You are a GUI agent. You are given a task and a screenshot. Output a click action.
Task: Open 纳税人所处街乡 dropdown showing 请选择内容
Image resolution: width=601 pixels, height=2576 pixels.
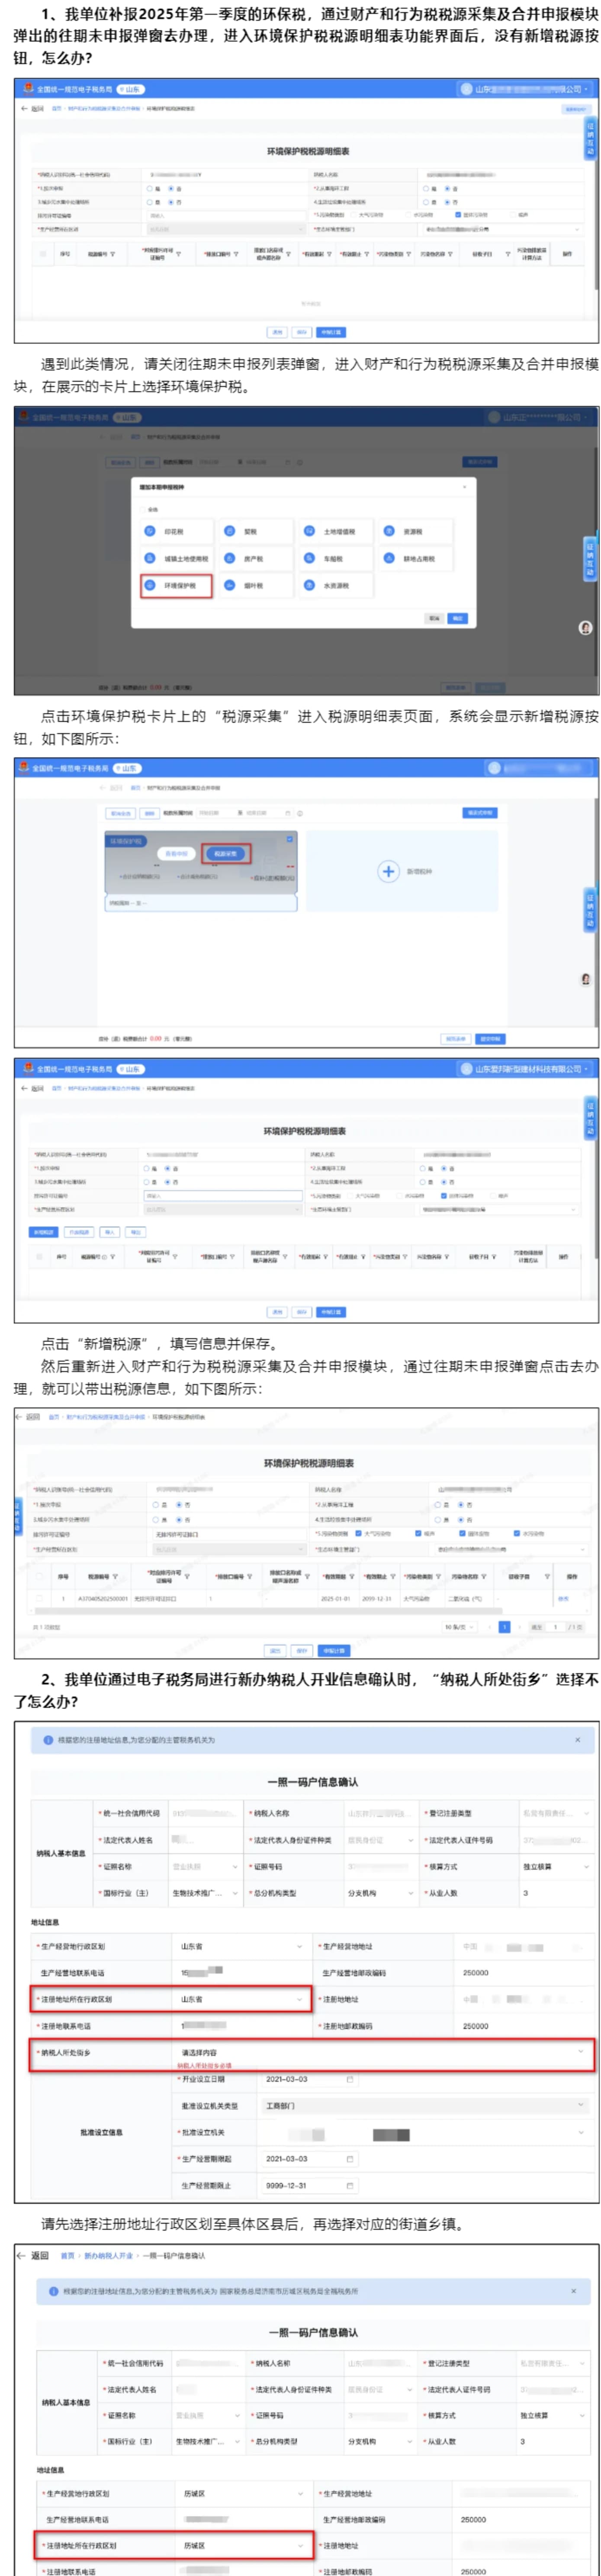coord(382,2052)
